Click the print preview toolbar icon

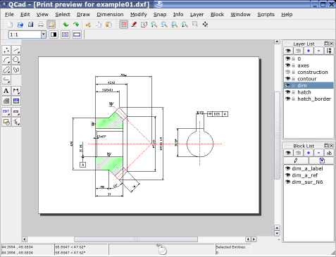click(51, 25)
